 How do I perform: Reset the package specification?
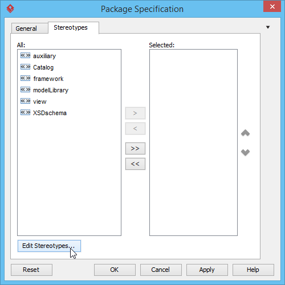point(31,270)
